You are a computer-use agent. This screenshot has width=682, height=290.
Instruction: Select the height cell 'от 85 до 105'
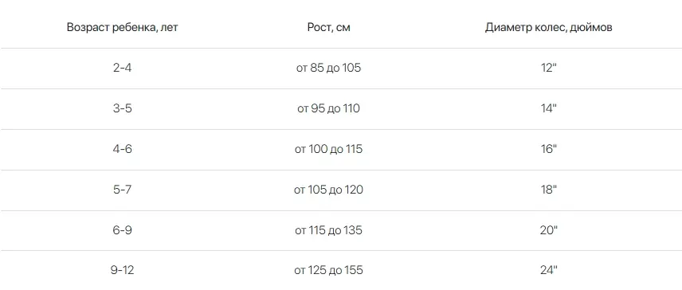tap(328, 68)
